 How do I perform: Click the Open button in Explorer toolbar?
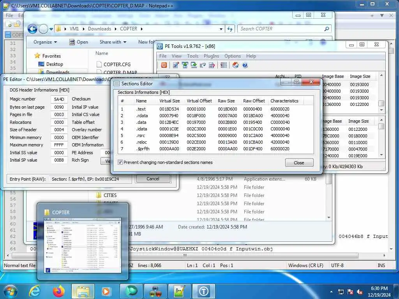[79, 42]
